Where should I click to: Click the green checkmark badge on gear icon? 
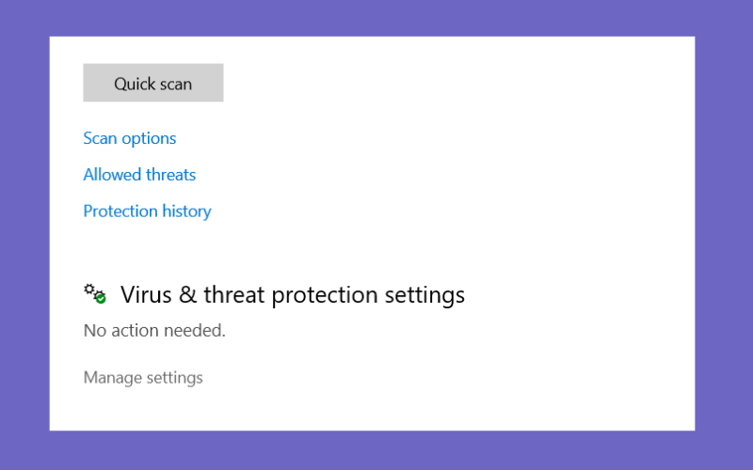[x=101, y=298]
